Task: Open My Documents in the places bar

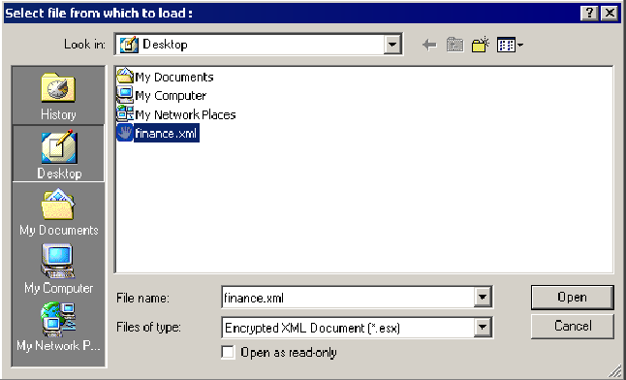Action: tap(58, 211)
